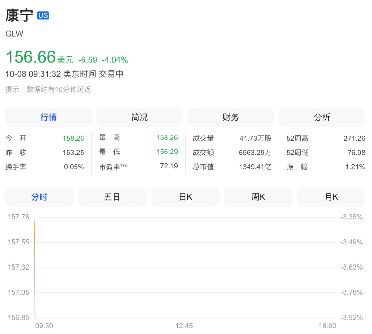
Task: Click the chart percent label -3.92%
Action: click(x=352, y=317)
